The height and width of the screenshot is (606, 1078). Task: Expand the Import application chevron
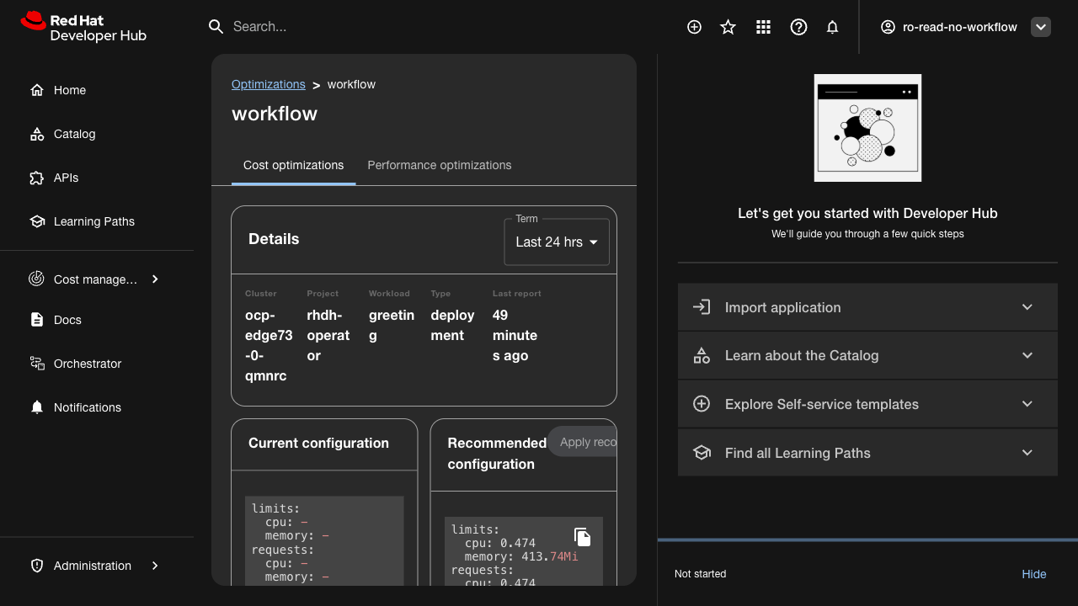click(1027, 307)
